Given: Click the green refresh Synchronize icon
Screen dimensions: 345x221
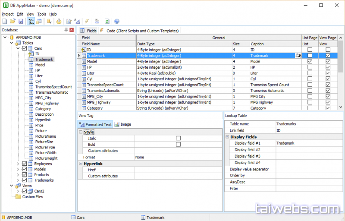Looking at the screenshot, I should [x=107, y=21].
